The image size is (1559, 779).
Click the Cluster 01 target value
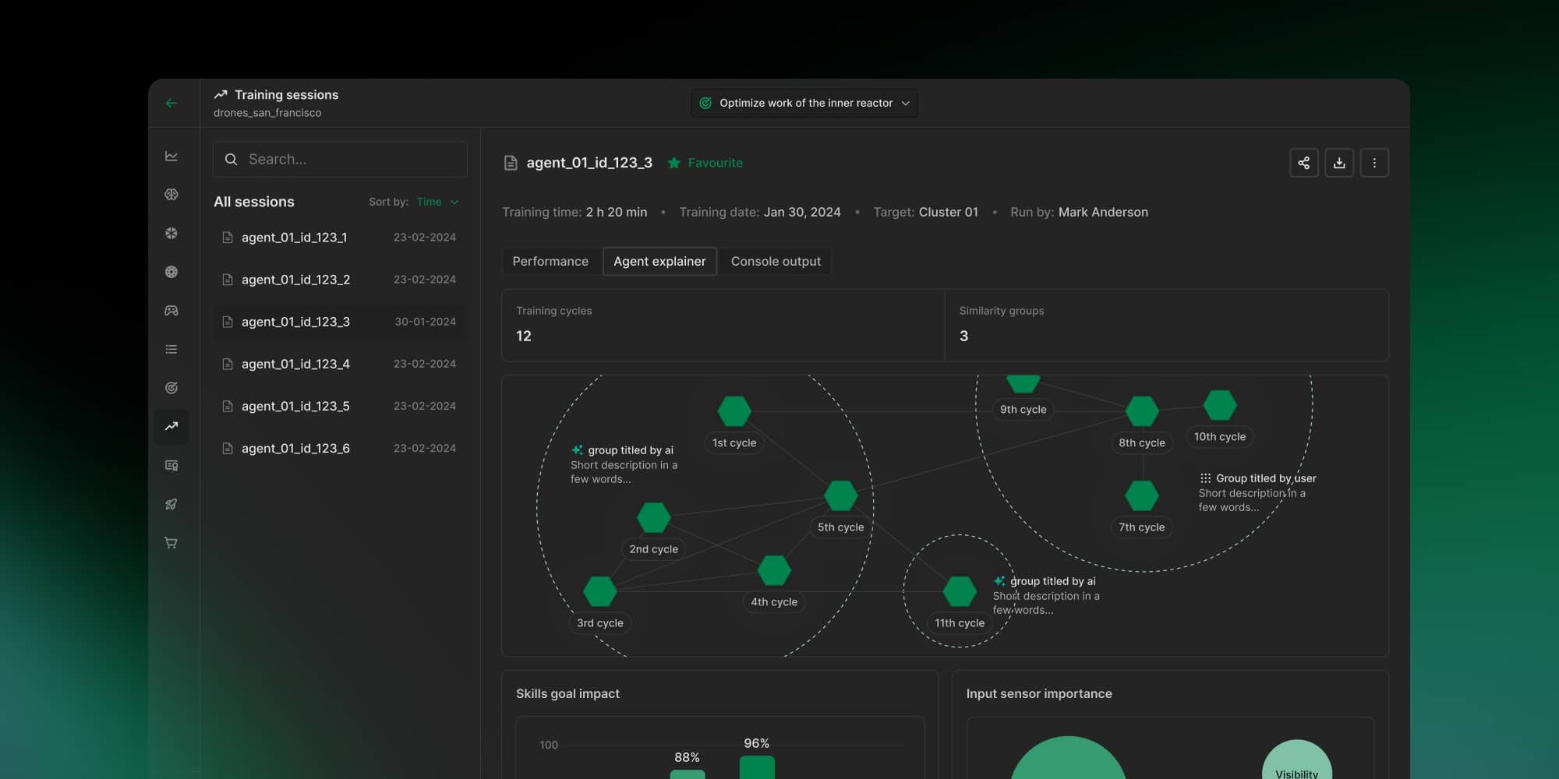tap(949, 212)
